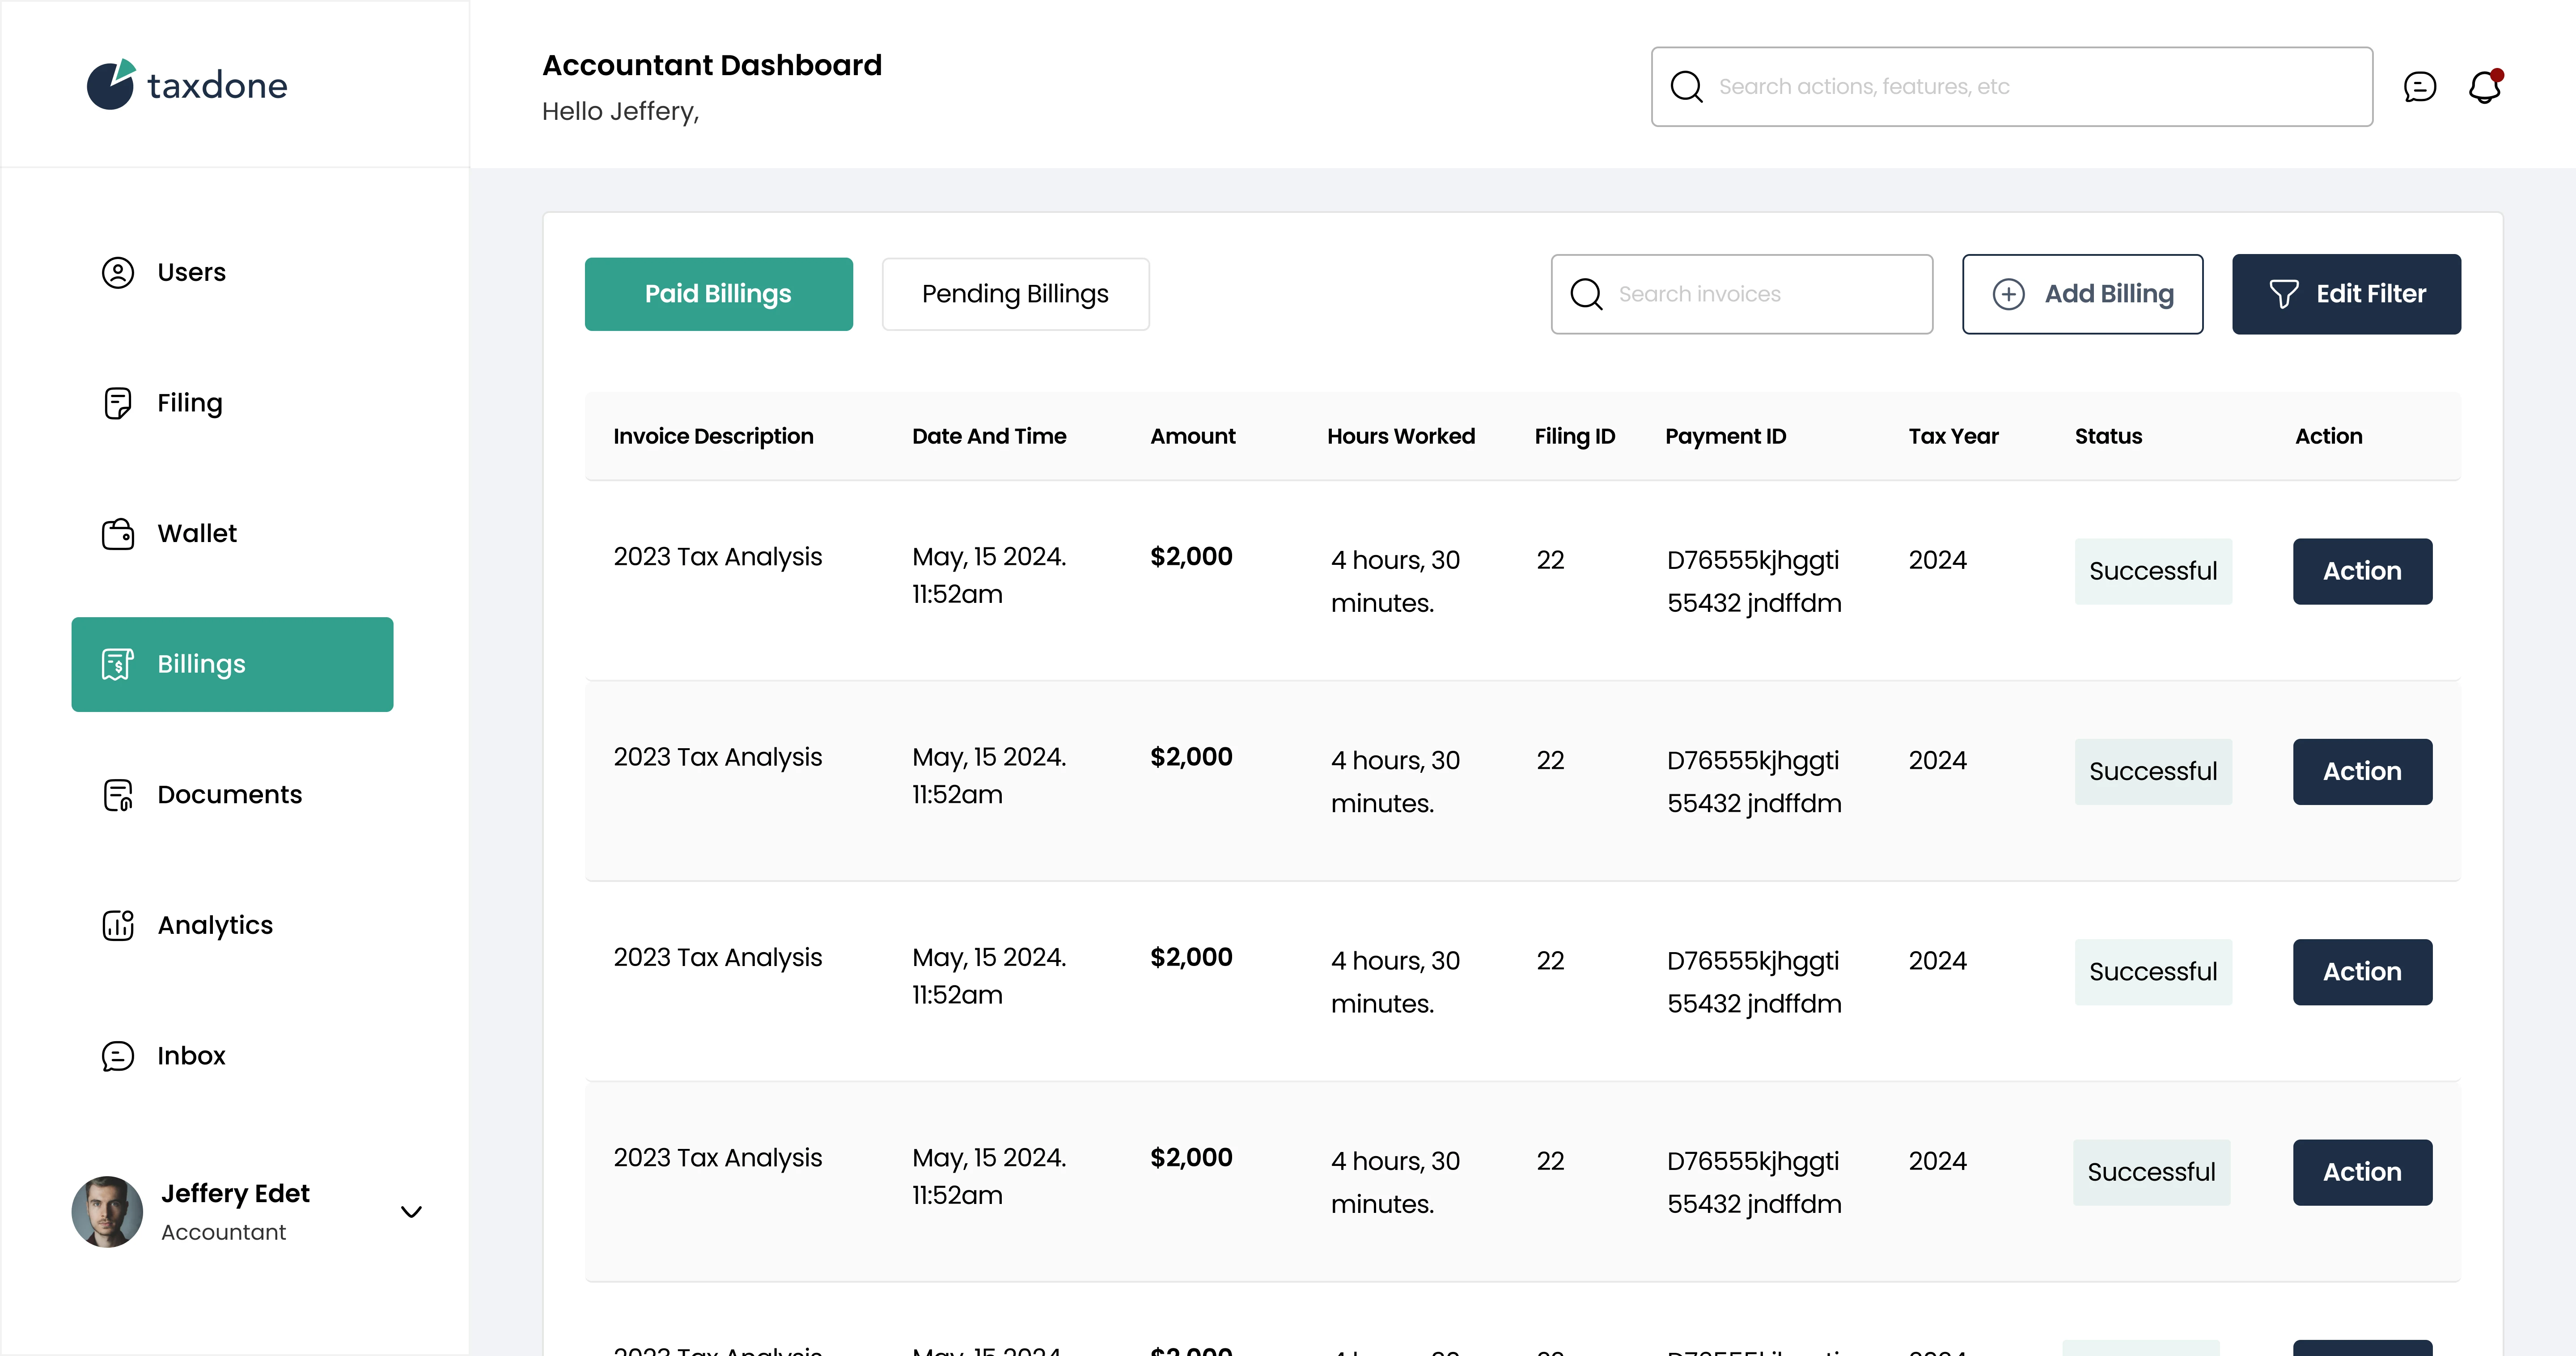
Task: Switch to the Pending Billings tab
Action: (x=1015, y=294)
